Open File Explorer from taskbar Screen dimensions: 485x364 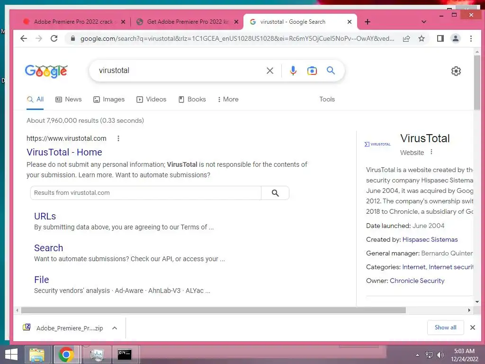(37, 355)
